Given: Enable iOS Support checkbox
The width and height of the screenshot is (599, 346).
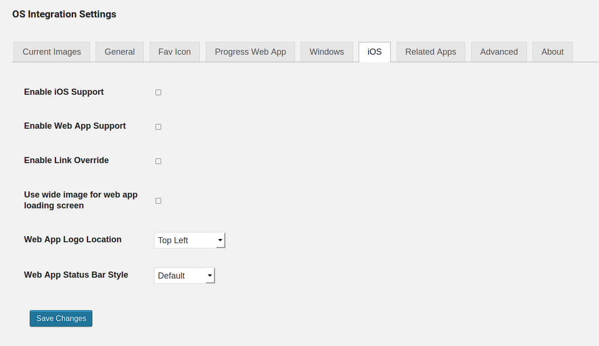Looking at the screenshot, I should click(x=158, y=92).
